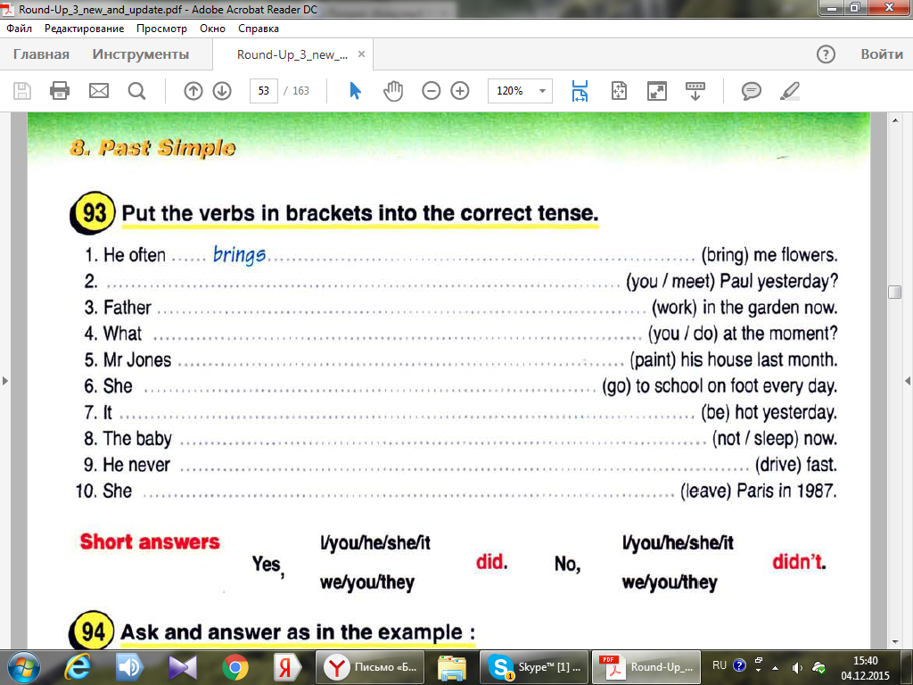
Task: Click '(you / meet) Paul yesterday?' text
Action: click(x=732, y=281)
